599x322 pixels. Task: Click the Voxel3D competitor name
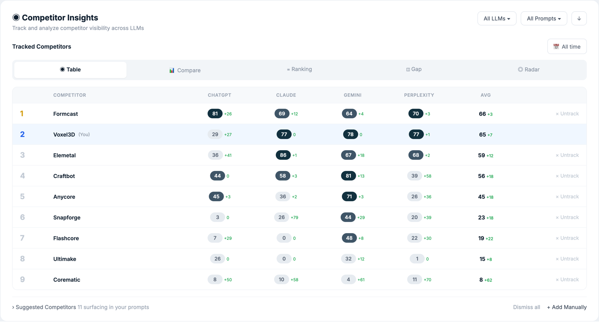pyautogui.click(x=64, y=134)
